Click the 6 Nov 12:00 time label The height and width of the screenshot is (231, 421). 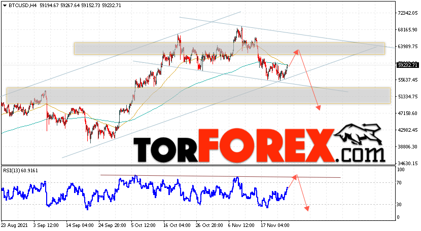241,225
